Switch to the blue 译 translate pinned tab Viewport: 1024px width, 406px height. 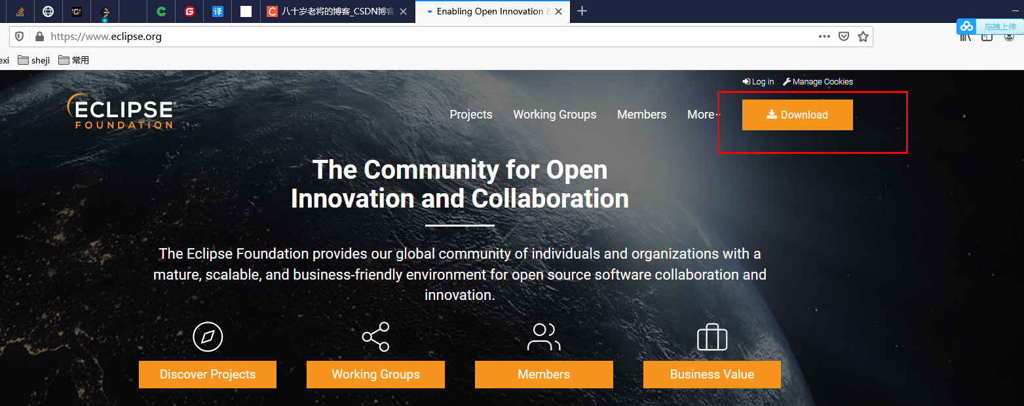tap(218, 11)
